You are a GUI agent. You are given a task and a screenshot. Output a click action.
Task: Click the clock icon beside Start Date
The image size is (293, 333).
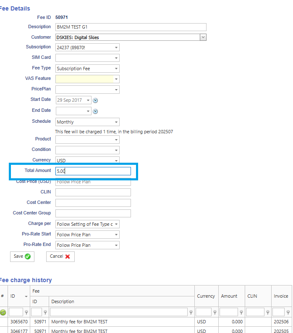coord(95,100)
